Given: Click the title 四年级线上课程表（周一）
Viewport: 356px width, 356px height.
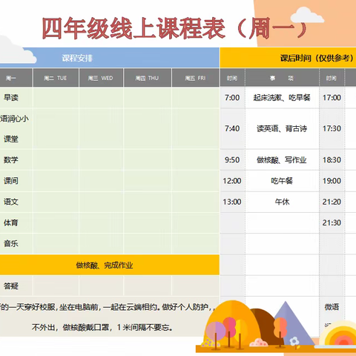Looking at the screenshot, I should [174, 28].
